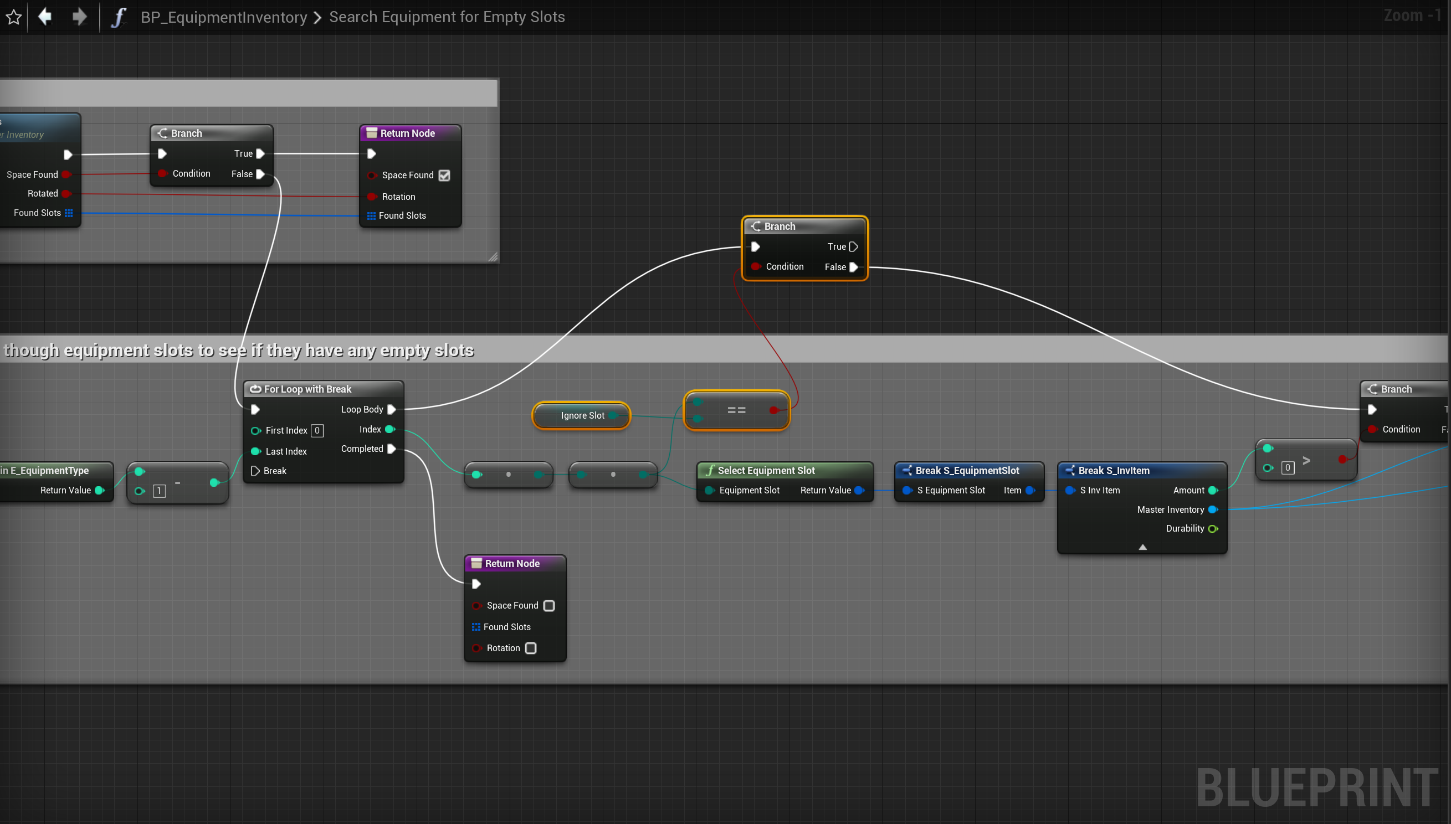
Task: Click the For Loop with Break loop icon
Action: click(x=255, y=389)
